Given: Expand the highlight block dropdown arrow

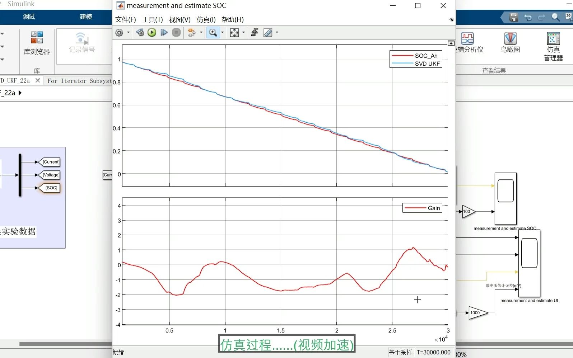Looking at the screenshot, I should tap(201, 33).
